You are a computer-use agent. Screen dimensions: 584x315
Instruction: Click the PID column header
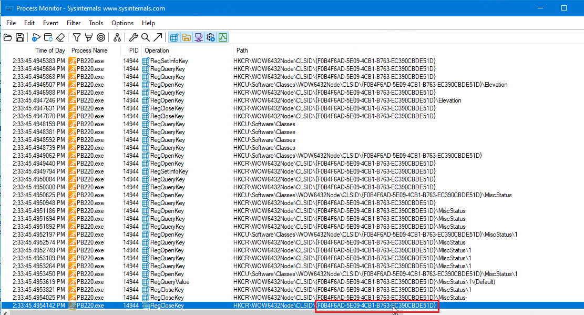pyautogui.click(x=134, y=50)
